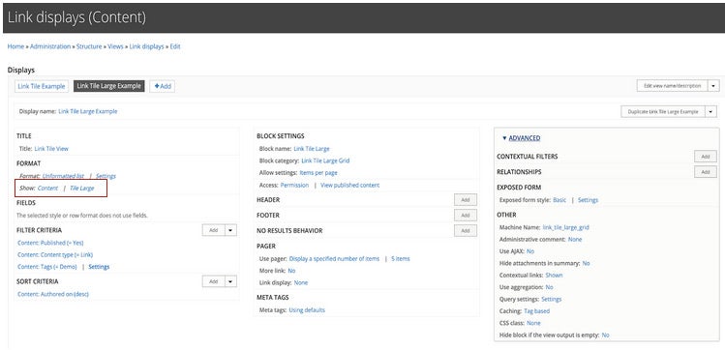Image resolution: width=725 pixels, height=350 pixels.
Task: Edit display name Link Tile Large Example
Action: [88, 111]
